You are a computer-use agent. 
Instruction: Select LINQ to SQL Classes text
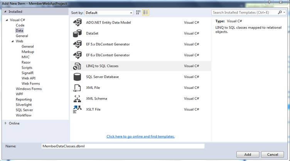(x=102, y=66)
